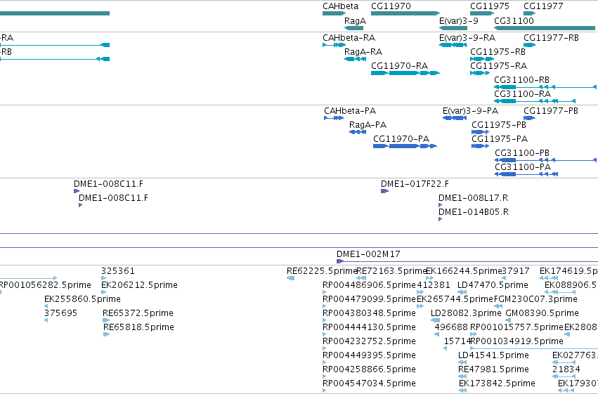Select transcript CAHbeta-RA
The width and height of the screenshot is (598, 394).
pyautogui.click(x=334, y=45)
